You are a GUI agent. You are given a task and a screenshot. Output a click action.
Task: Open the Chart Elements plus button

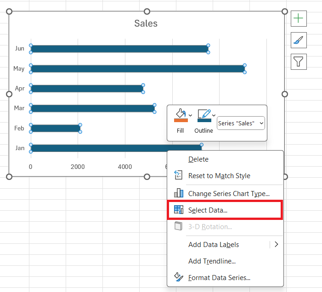tap(299, 19)
